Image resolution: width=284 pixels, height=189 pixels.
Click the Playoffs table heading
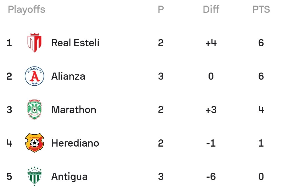pos(26,10)
